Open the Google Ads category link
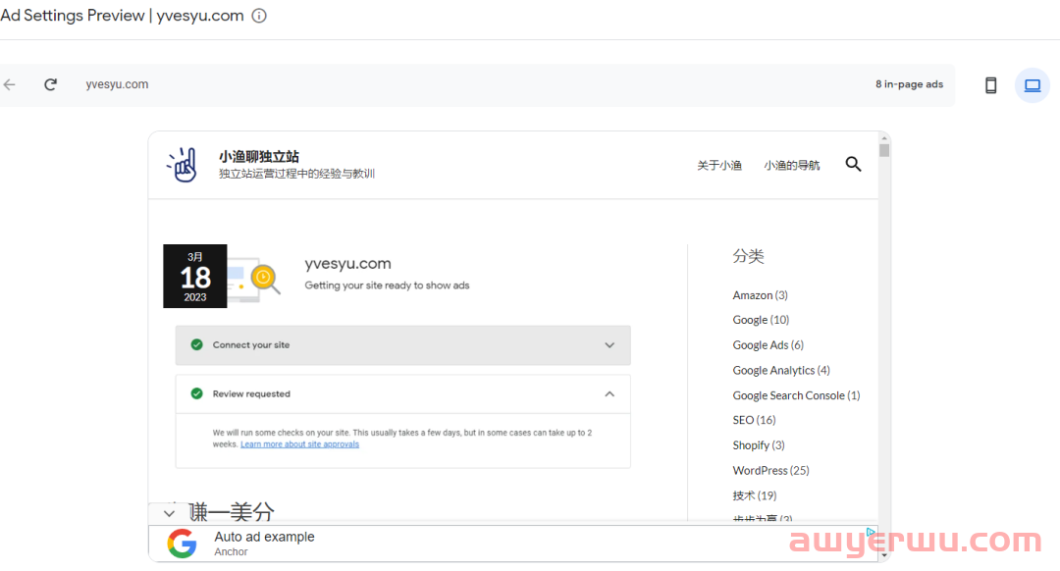This screenshot has width=1060, height=571. coord(761,345)
